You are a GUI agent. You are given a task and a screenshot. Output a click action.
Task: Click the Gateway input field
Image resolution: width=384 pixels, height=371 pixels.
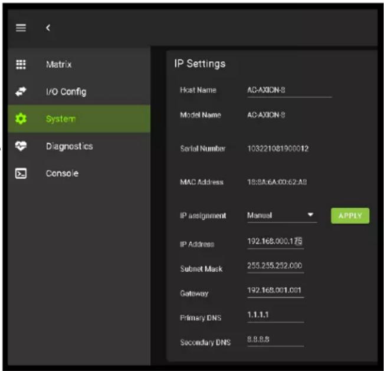click(275, 291)
